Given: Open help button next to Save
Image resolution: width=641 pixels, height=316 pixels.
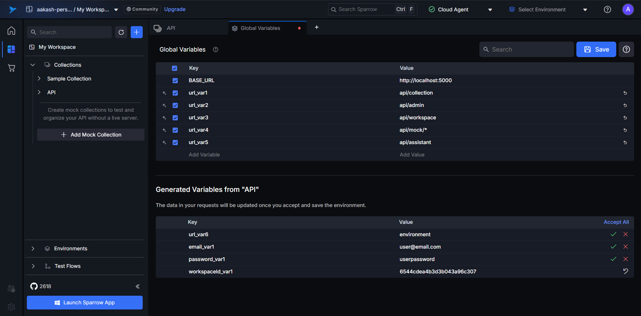Looking at the screenshot, I should coord(626,50).
